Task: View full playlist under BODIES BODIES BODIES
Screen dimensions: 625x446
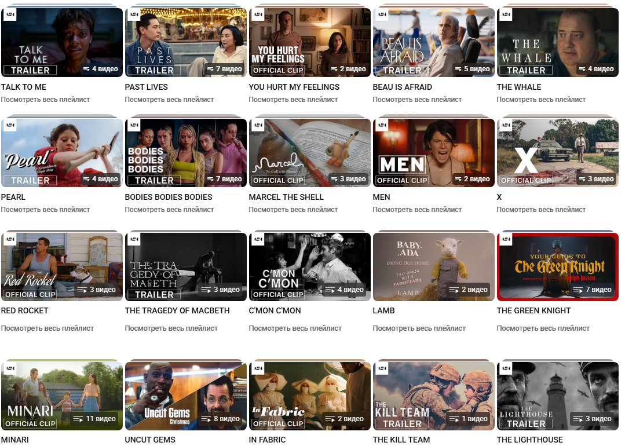Action: [169, 210]
